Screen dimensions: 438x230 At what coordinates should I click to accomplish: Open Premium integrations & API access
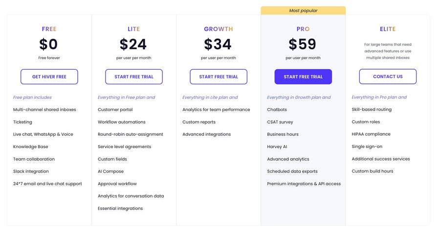point(304,184)
